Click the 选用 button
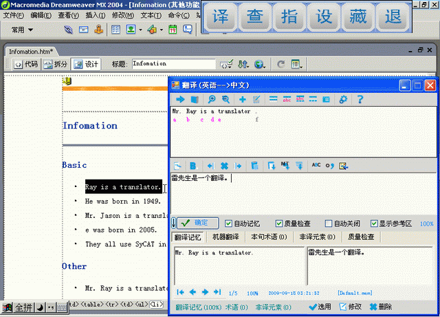 coord(320,307)
